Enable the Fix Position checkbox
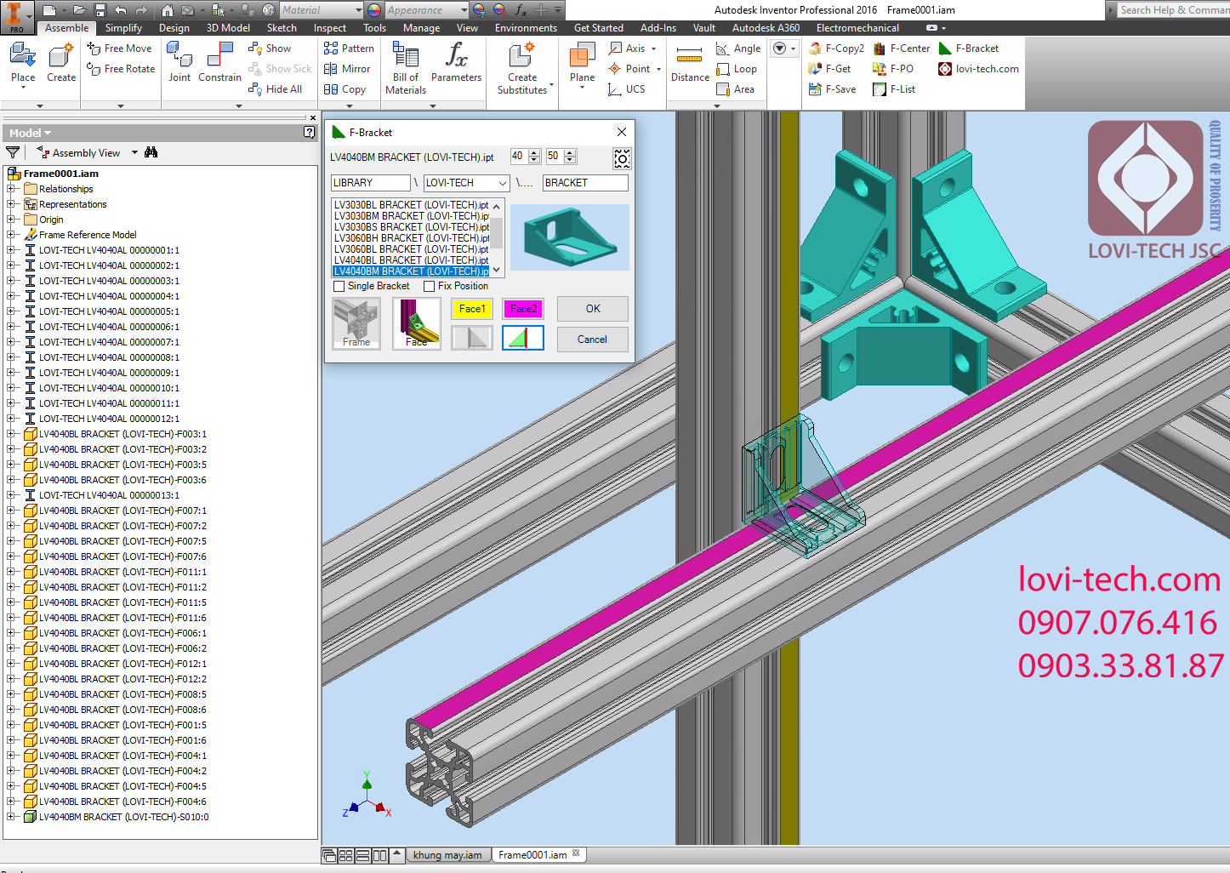This screenshot has width=1230, height=873. click(x=429, y=286)
